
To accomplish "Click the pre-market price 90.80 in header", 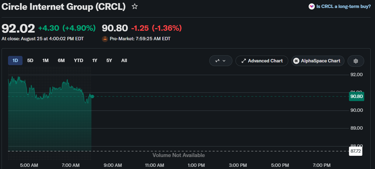I will coord(115,28).
